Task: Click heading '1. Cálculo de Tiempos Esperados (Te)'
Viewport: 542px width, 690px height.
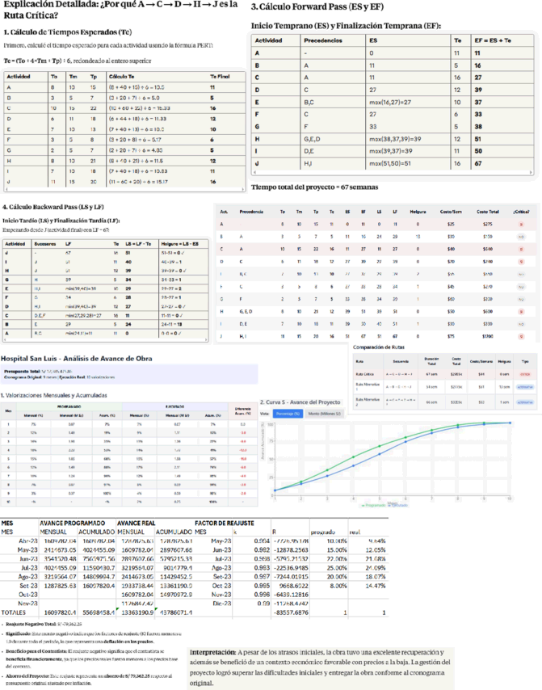Action: (x=68, y=32)
